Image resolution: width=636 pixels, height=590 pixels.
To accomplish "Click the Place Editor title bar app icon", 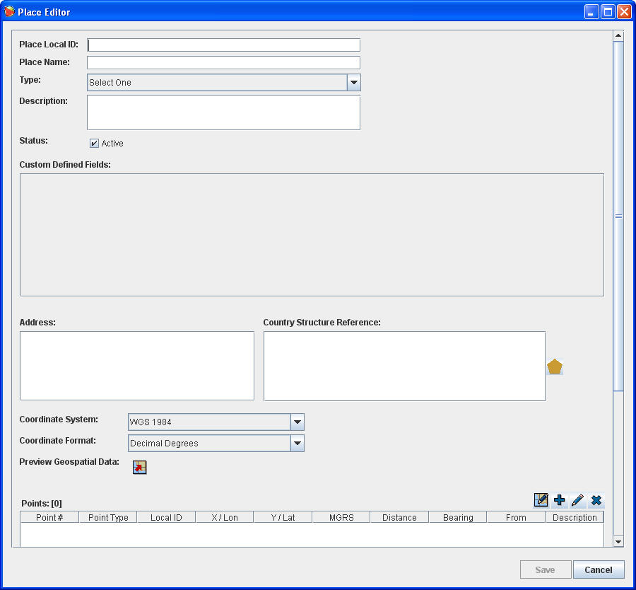I will click(10, 12).
